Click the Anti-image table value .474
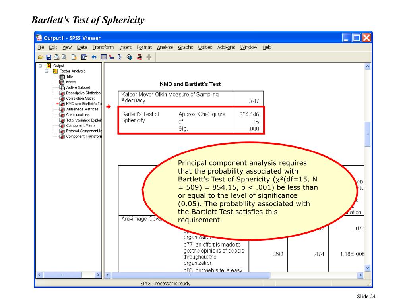407x305 pixels. [x=319, y=254]
